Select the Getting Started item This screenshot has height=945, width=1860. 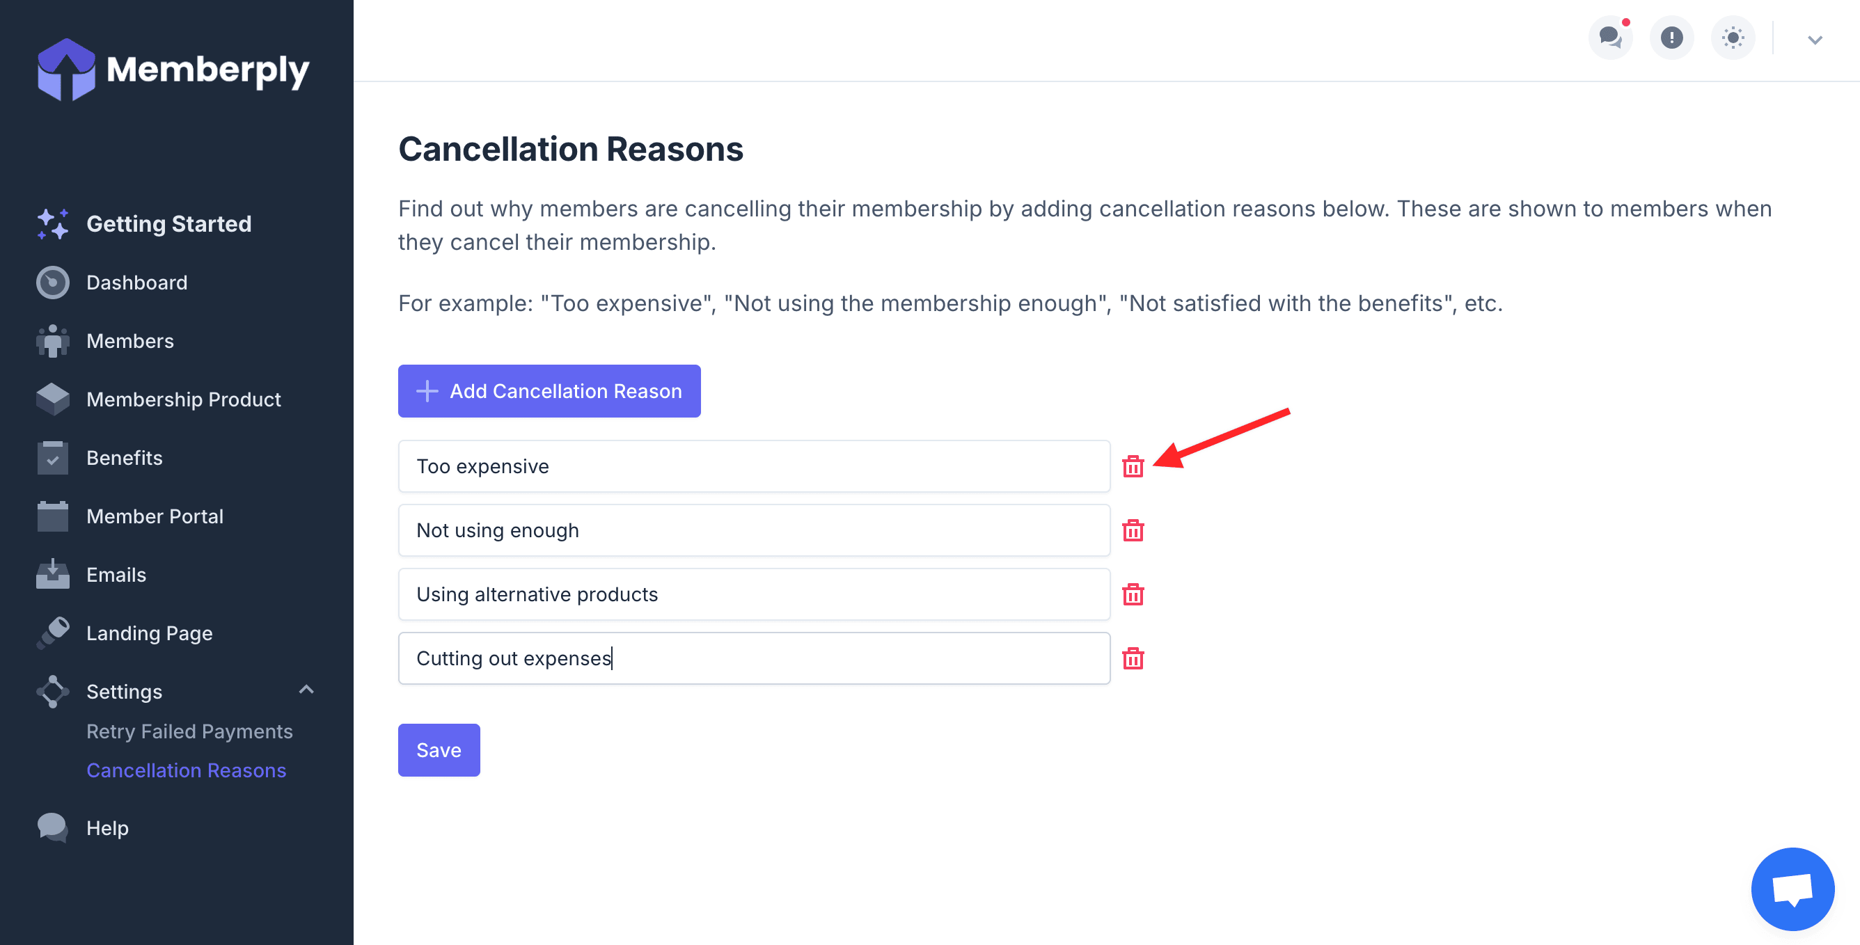point(168,224)
